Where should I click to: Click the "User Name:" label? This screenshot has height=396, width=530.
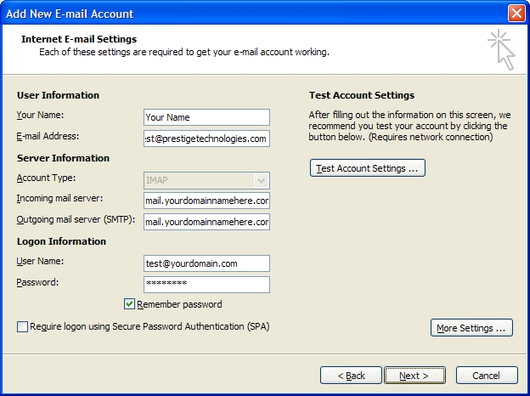point(40,261)
